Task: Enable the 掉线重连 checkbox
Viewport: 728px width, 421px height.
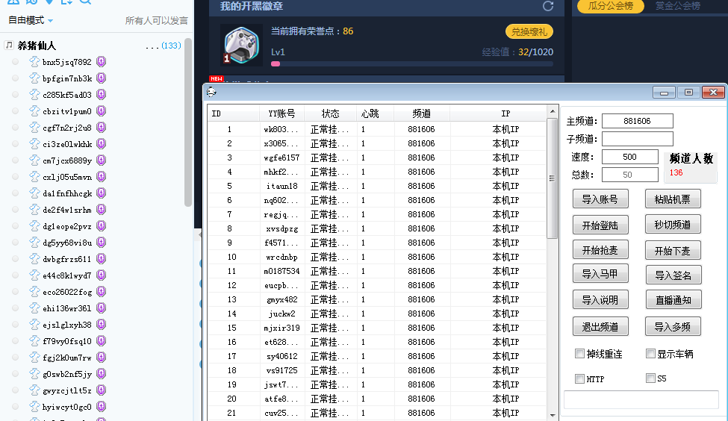Action: 579,354
